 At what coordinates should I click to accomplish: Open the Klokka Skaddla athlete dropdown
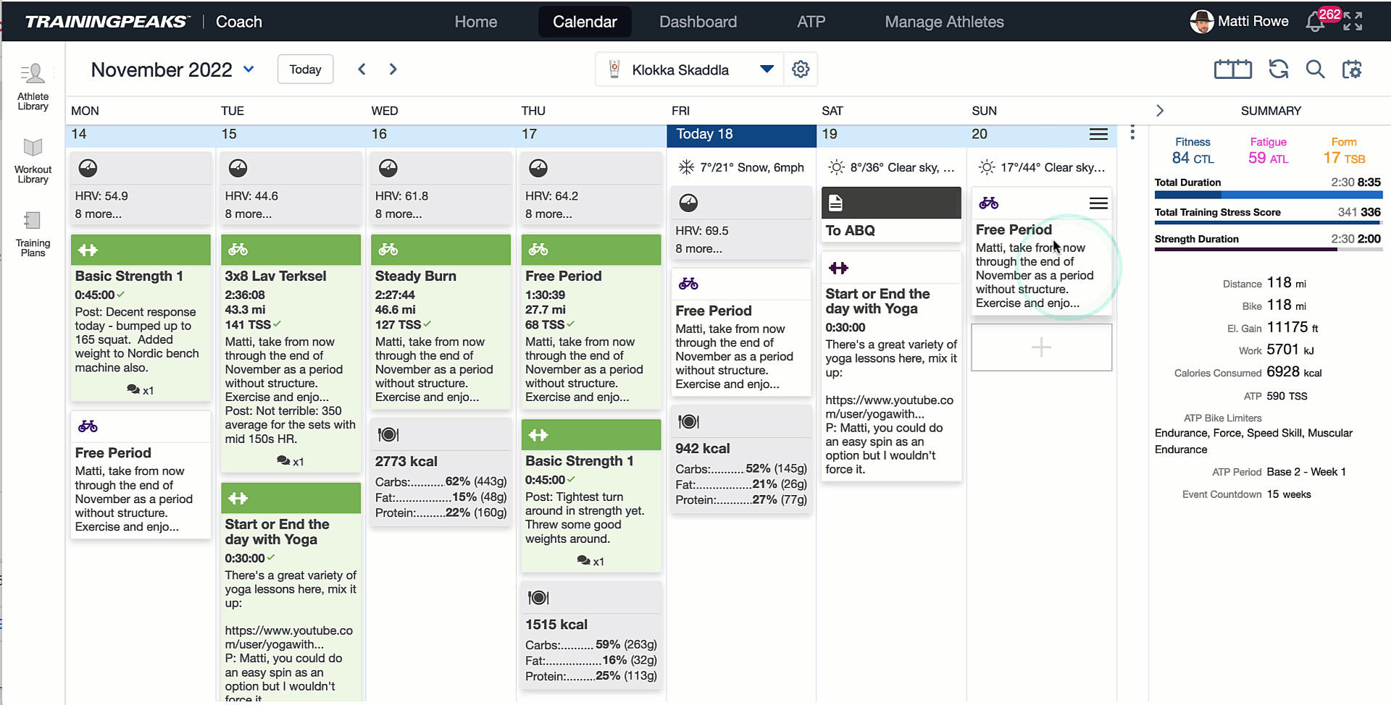pyautogui.click(x=766, y=69)
